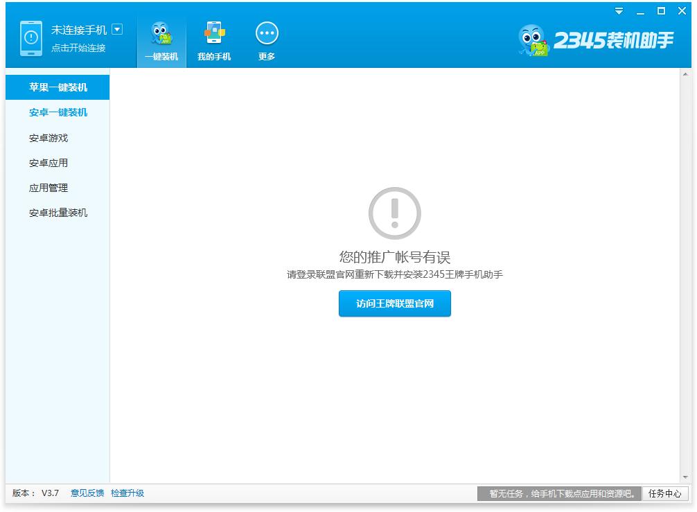
Task: Click the disconnected phone icon
Action: pos(31,38)
